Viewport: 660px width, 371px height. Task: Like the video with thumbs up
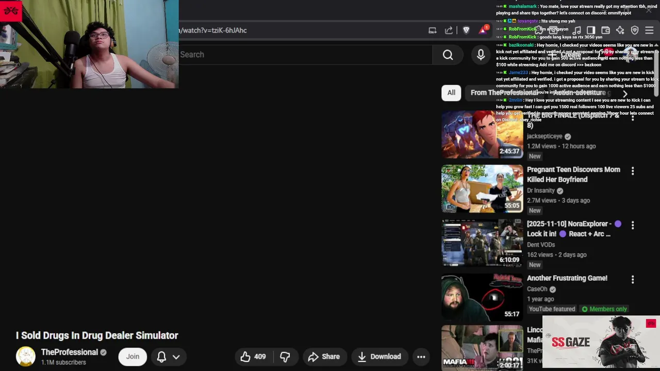click(253, 357)
